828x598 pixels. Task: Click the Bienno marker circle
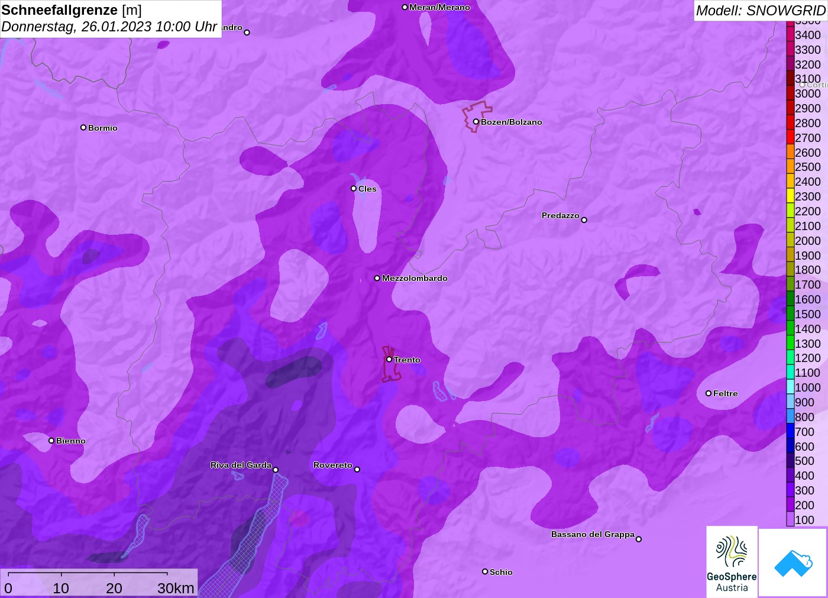tap(51, 441)
